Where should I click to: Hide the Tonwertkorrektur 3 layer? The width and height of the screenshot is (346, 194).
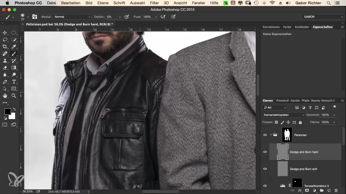tap(265, 186)
